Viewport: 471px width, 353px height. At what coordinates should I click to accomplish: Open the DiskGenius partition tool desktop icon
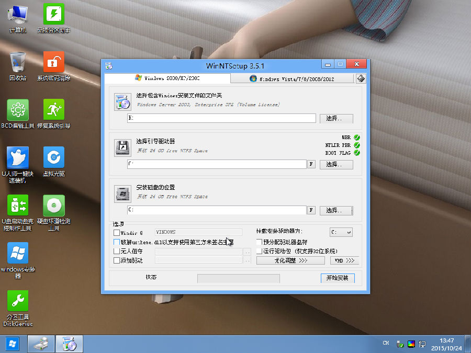point(18,302)
